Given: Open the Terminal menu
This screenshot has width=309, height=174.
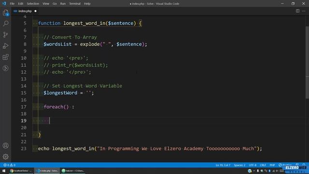Looking at the screenshot, I should 75,3.
